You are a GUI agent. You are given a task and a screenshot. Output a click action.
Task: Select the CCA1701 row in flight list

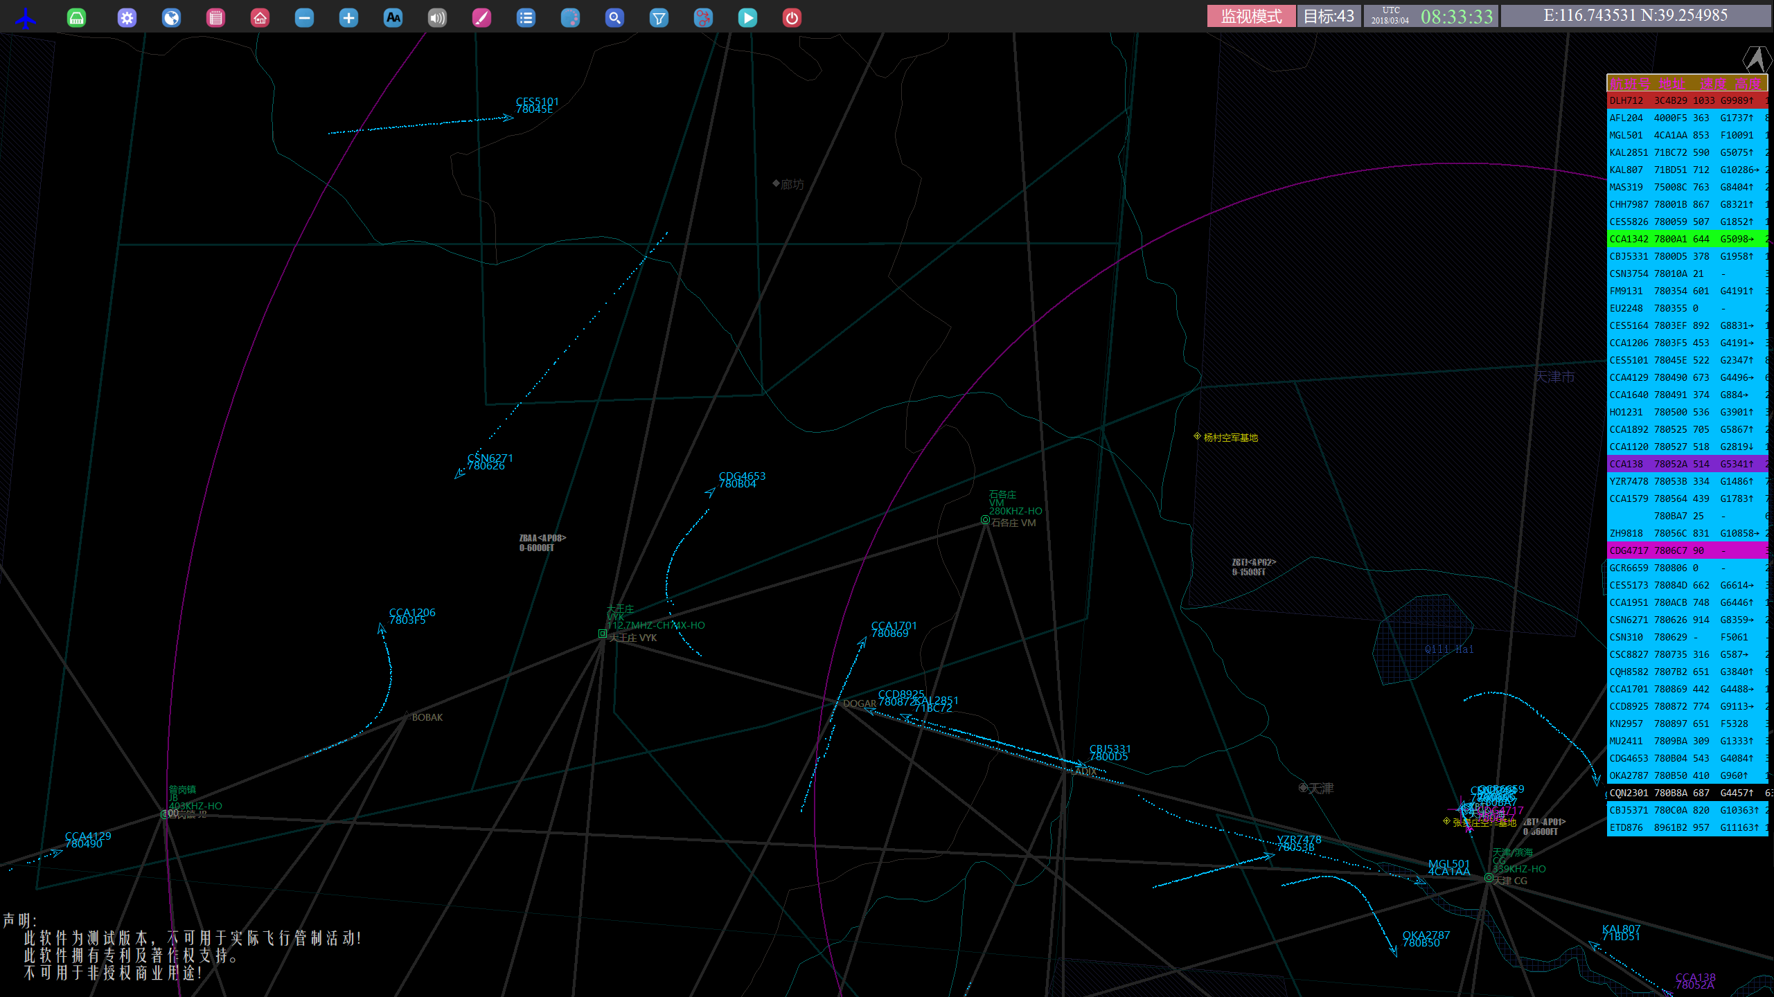(x=1687, y=689)
